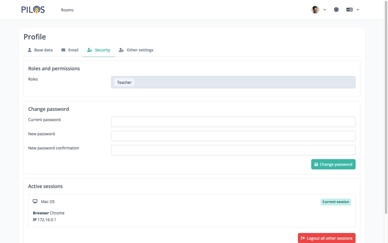
Task: Focus the New password confirmation field
Action: pyautogui.click(x=233, y=150)
